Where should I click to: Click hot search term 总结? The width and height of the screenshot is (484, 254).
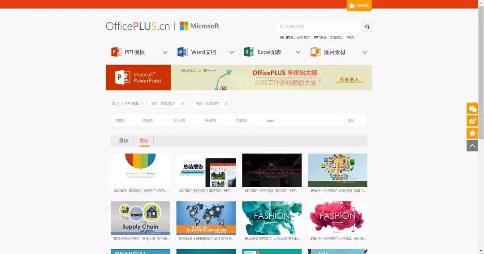350,37
